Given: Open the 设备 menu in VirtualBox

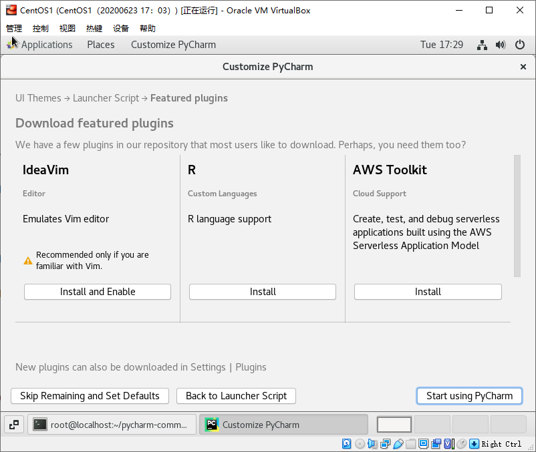Looking at the screenshot, I should click(121, 28).
